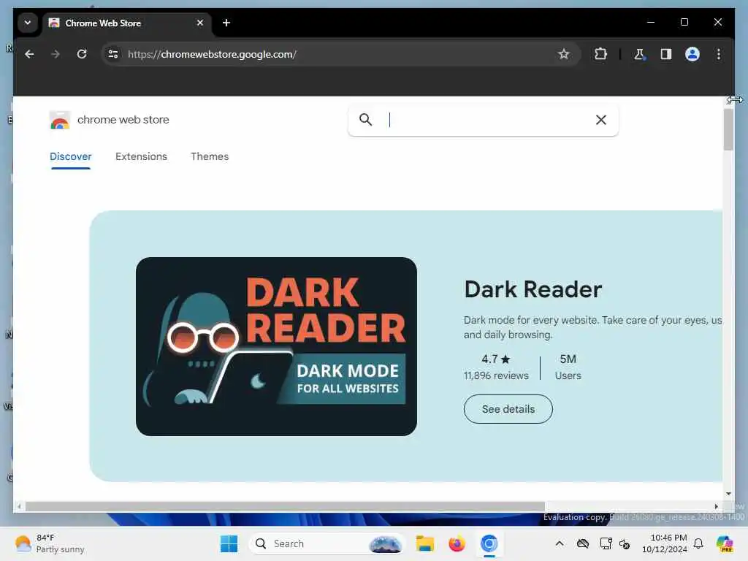
Task: Click the scroll right arrow
Action: pos(716,507)
